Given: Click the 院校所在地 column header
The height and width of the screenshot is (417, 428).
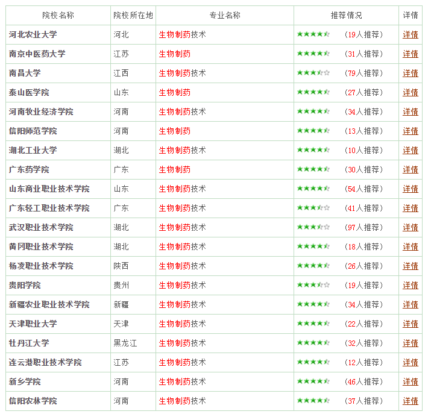Looking at the screenshot, I should click(x=133, y=15).
